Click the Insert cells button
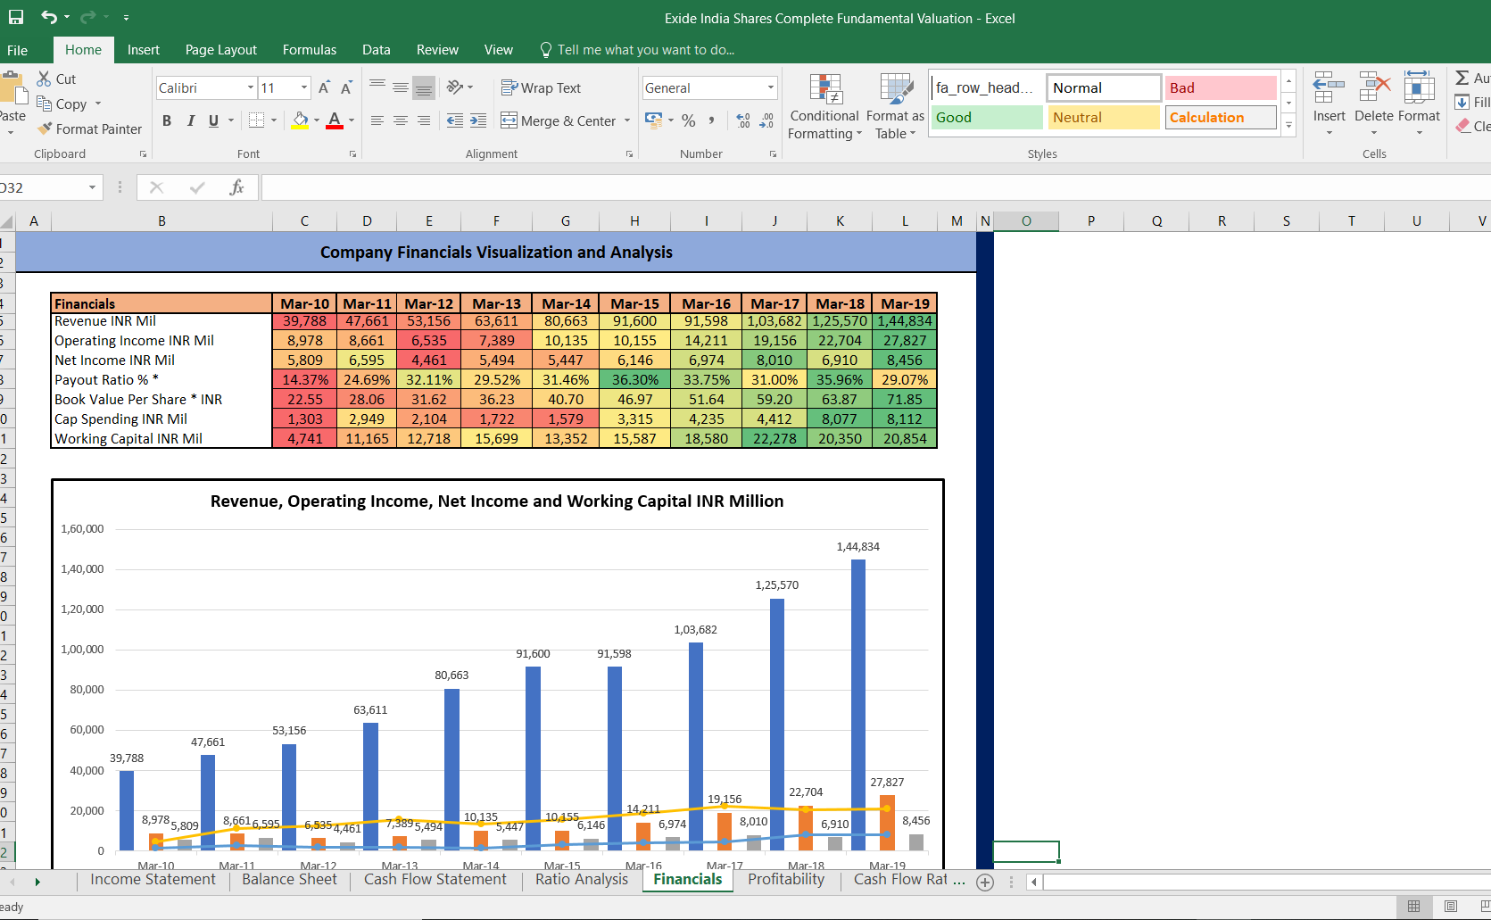 pos(1329,104)
